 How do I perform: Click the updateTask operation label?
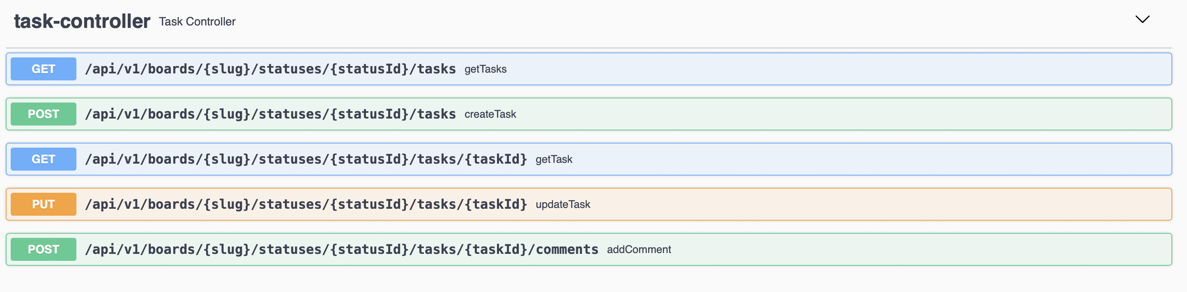pyautogui.click(x=563, y=204)
